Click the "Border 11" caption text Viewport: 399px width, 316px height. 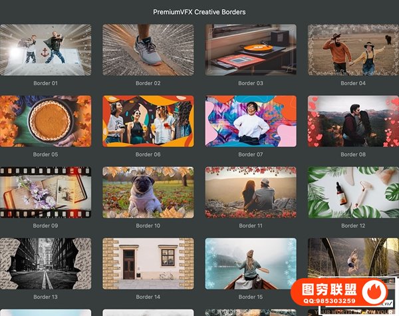(251, 226)
